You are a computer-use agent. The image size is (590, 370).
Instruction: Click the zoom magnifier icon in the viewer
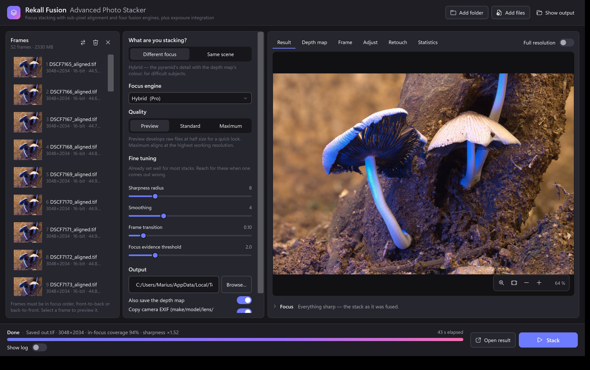(x=501, y=283)
